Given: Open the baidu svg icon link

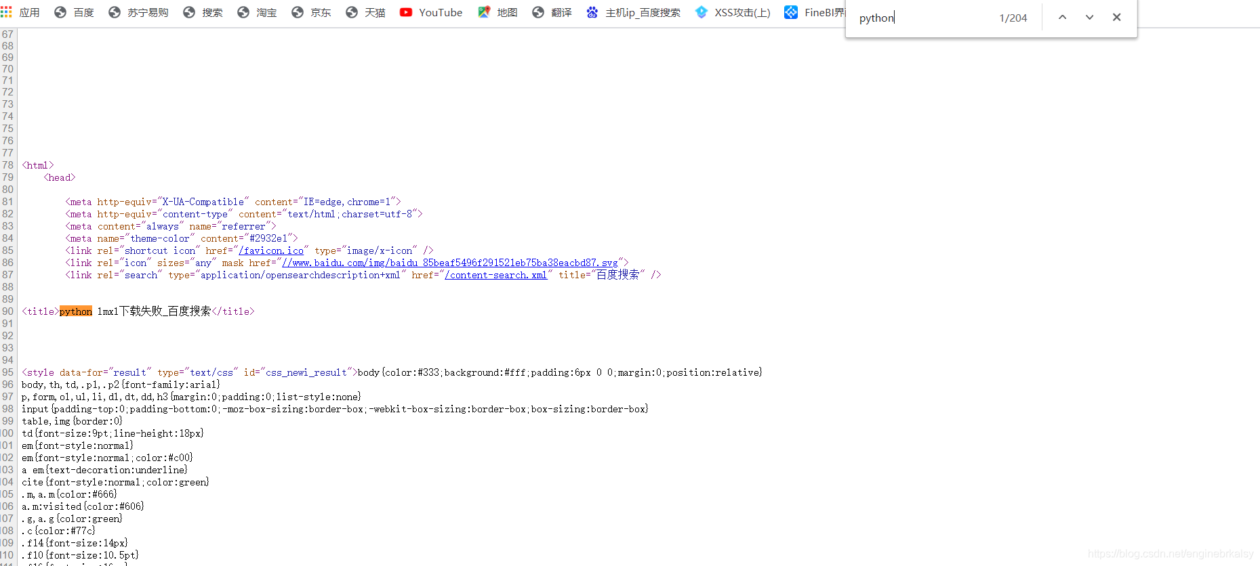Looking at the screenshot, I should 450,263.
